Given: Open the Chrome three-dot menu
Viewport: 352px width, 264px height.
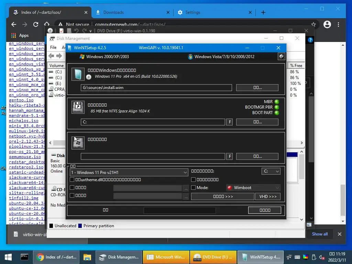Looking at the screenshot, I should coord(338,24).
